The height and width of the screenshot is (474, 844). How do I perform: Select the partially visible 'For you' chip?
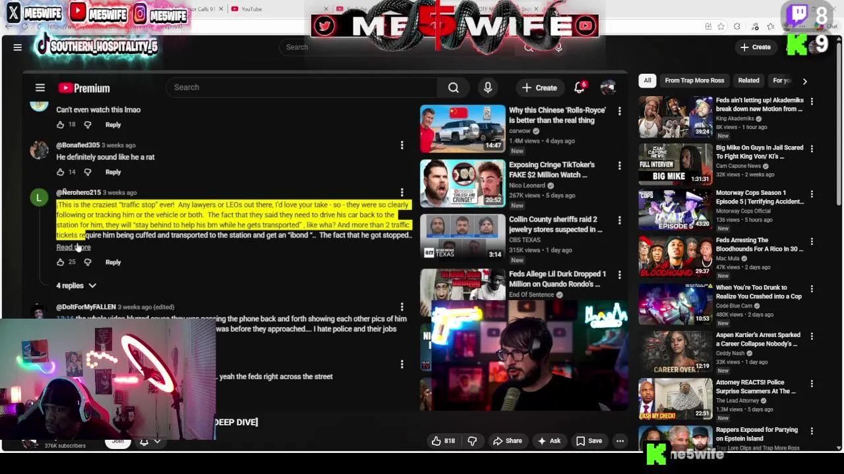coord(782,80)
